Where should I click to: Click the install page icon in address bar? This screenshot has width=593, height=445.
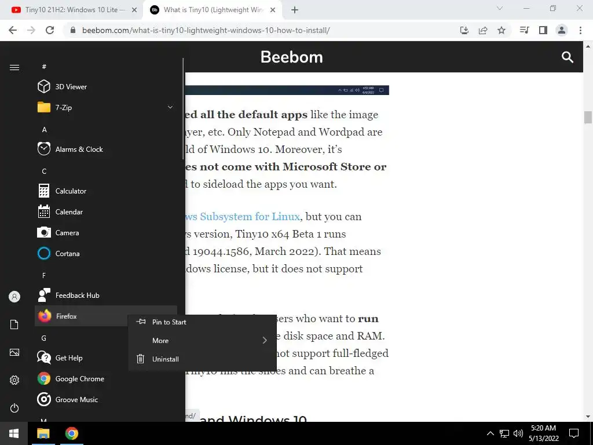pos(464,30)
